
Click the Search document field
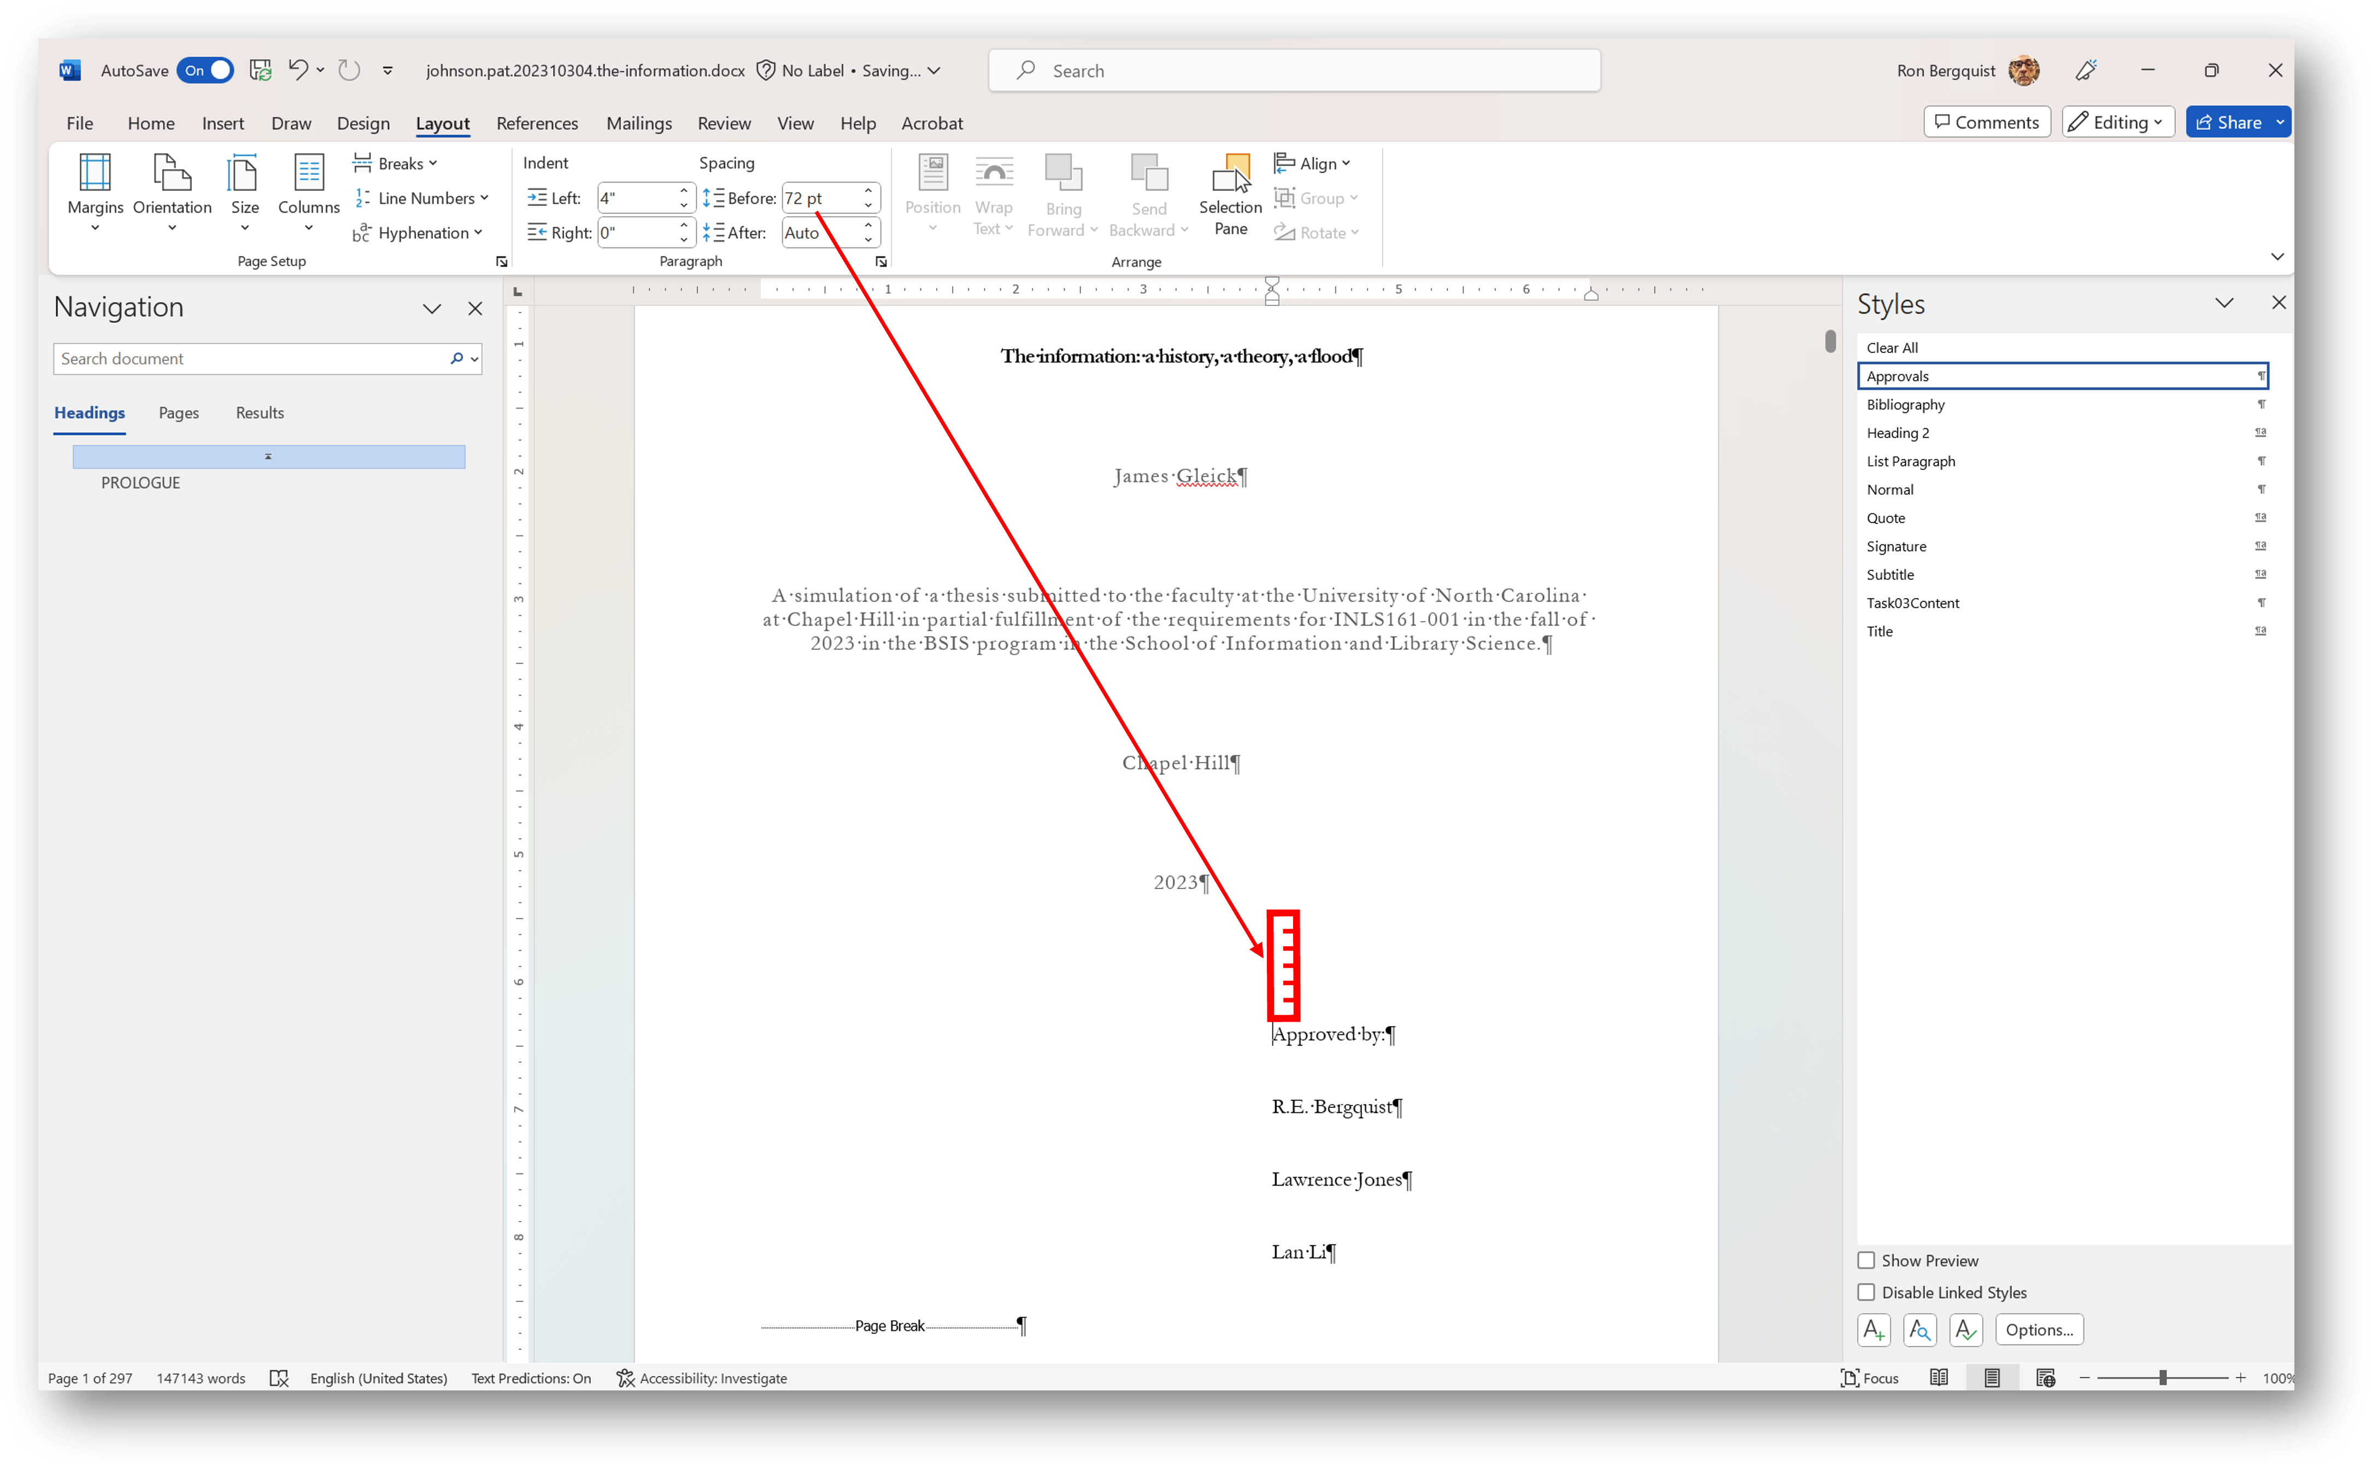pyautogui.click(x=243, y=358)
